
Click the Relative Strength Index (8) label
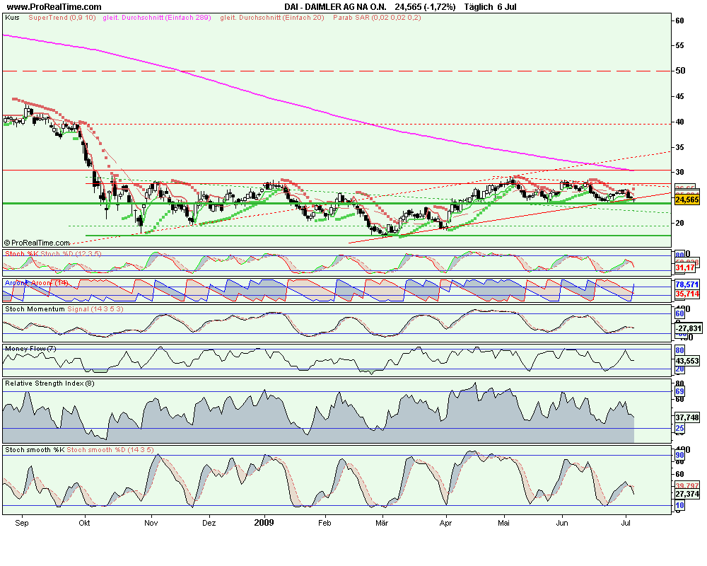(x=49, y=383)
